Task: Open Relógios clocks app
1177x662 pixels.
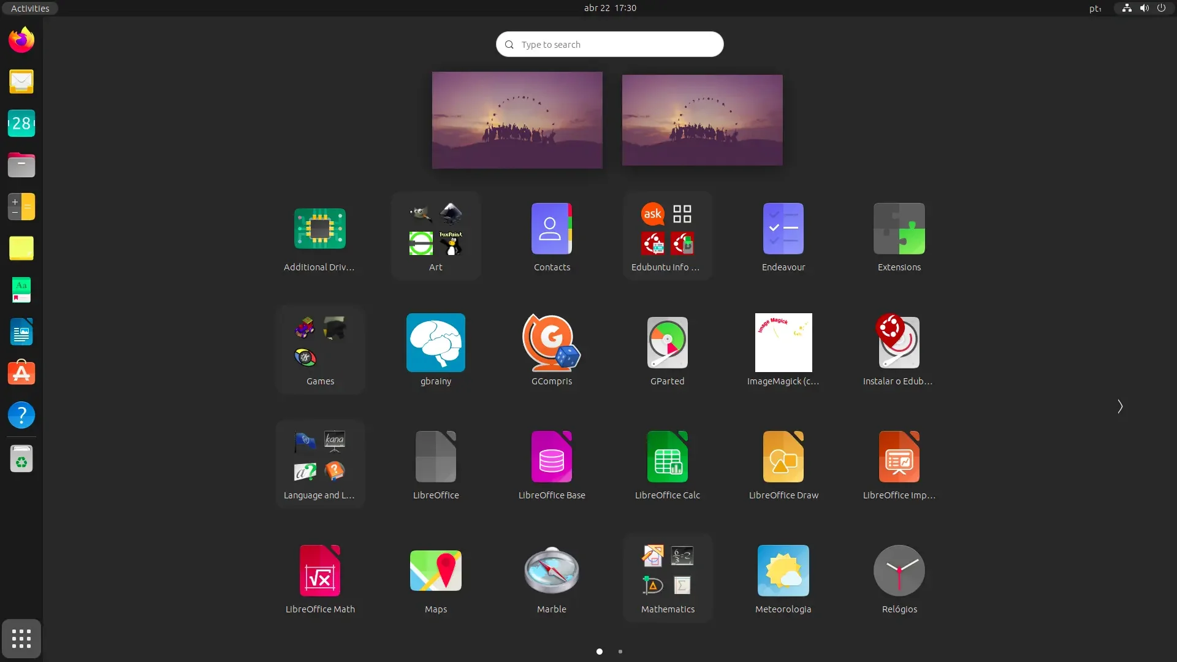Action: click(899, 579)
